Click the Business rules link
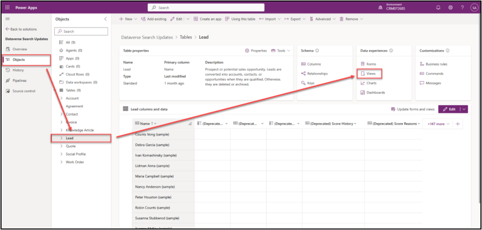Screen dimensions: 482x230 (436, 64)
